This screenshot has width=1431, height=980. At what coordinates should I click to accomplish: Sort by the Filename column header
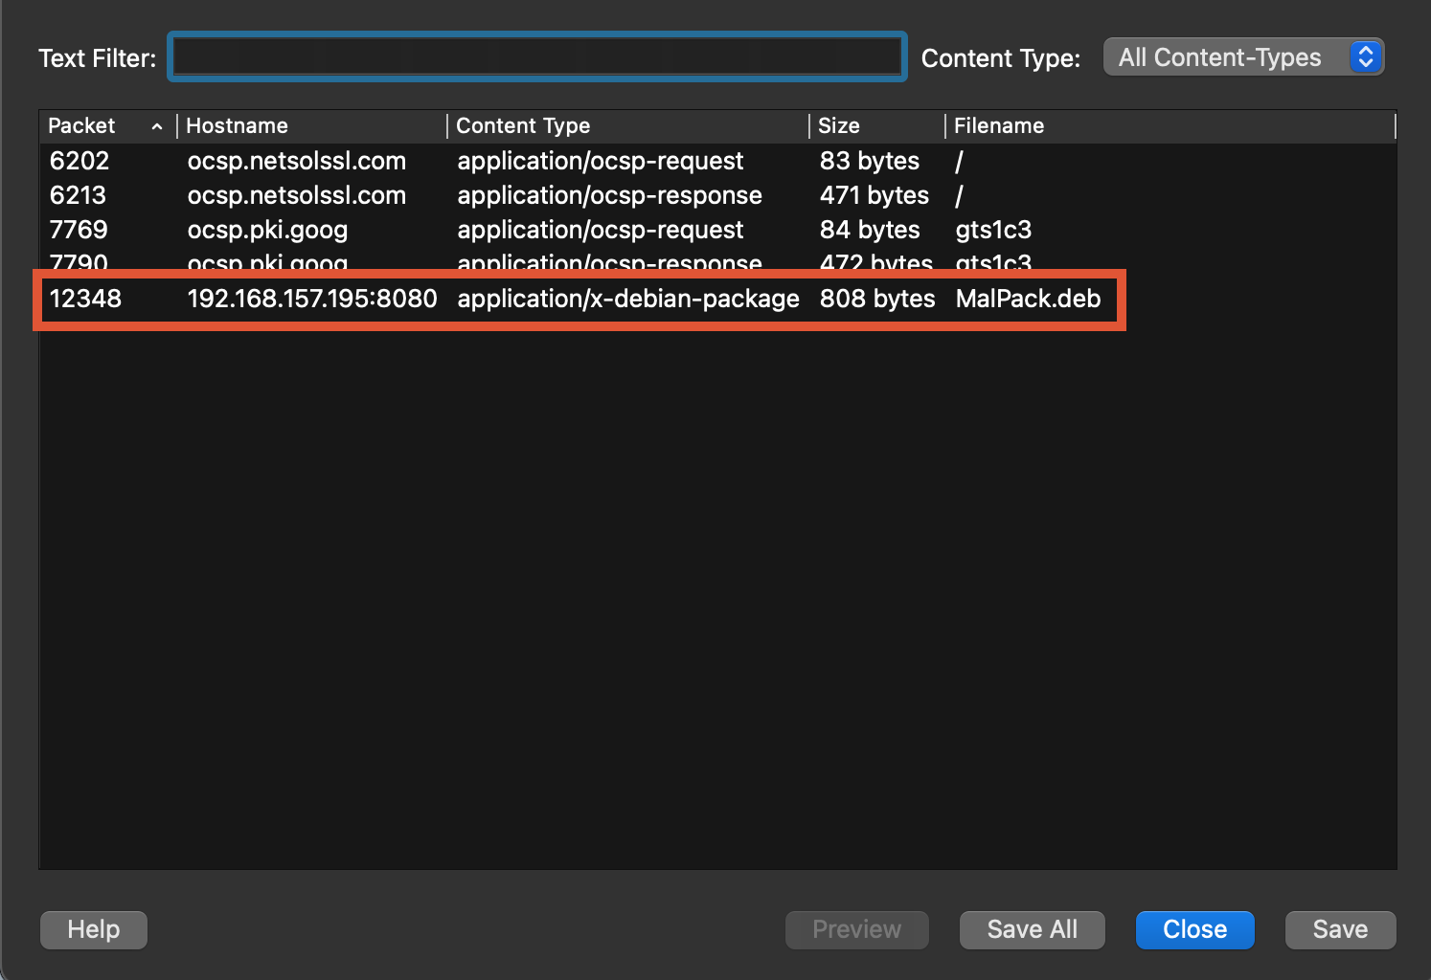click(1170, 125)
